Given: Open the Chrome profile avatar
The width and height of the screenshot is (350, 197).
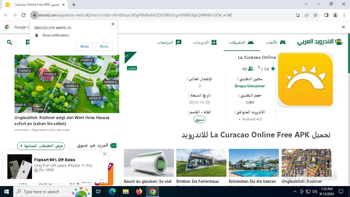Looking at the screenshot, I should pos(335,15).
